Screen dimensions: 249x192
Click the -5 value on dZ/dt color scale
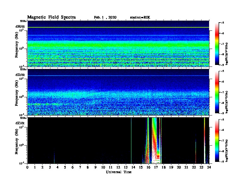(223, 120)
